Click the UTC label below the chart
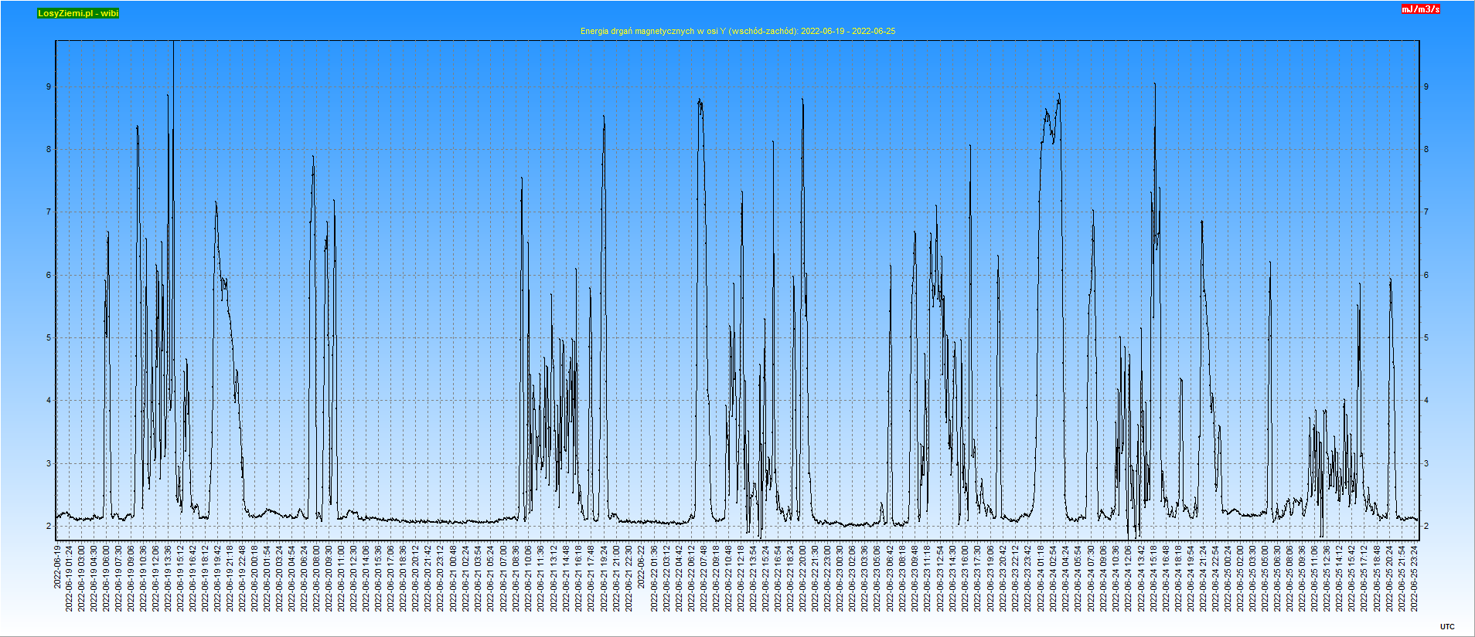This screenshot has height=637, width=1475. point(1447,627)
